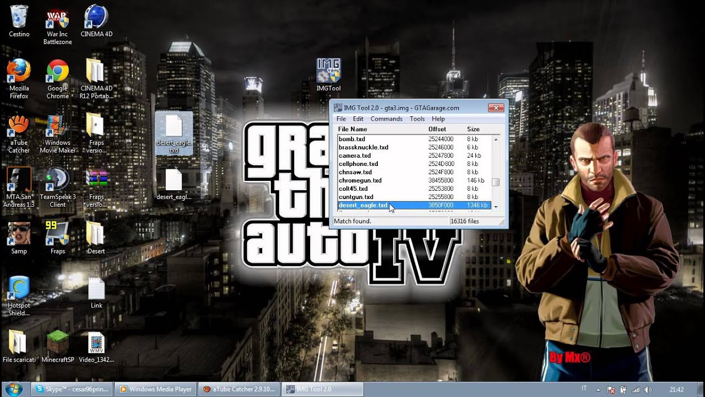
Task: Select the aTube Catcher desktop shortcut
Action: tap(19, 133)
